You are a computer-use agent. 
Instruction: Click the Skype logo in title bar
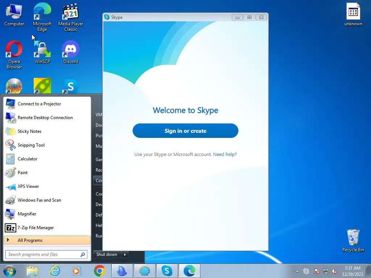pyautogui.click(x=107, y=17)
